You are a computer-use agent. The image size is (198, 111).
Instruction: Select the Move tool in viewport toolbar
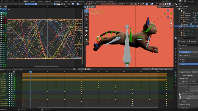pyautogui.click(x=87, y=19)
